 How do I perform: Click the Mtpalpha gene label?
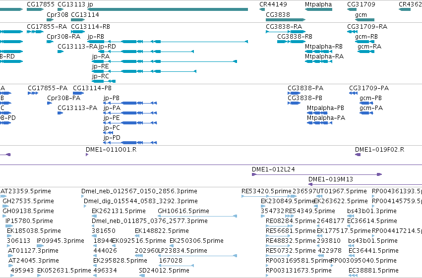(x=318, y=4)
